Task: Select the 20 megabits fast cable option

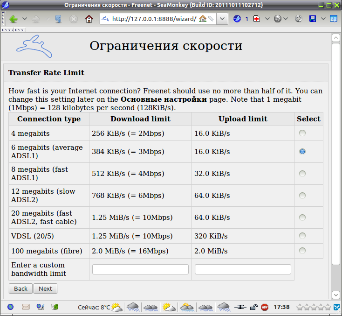Action: tap(302, 218)
